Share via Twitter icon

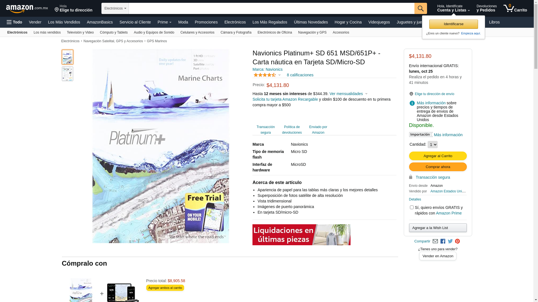click(450, 241)
